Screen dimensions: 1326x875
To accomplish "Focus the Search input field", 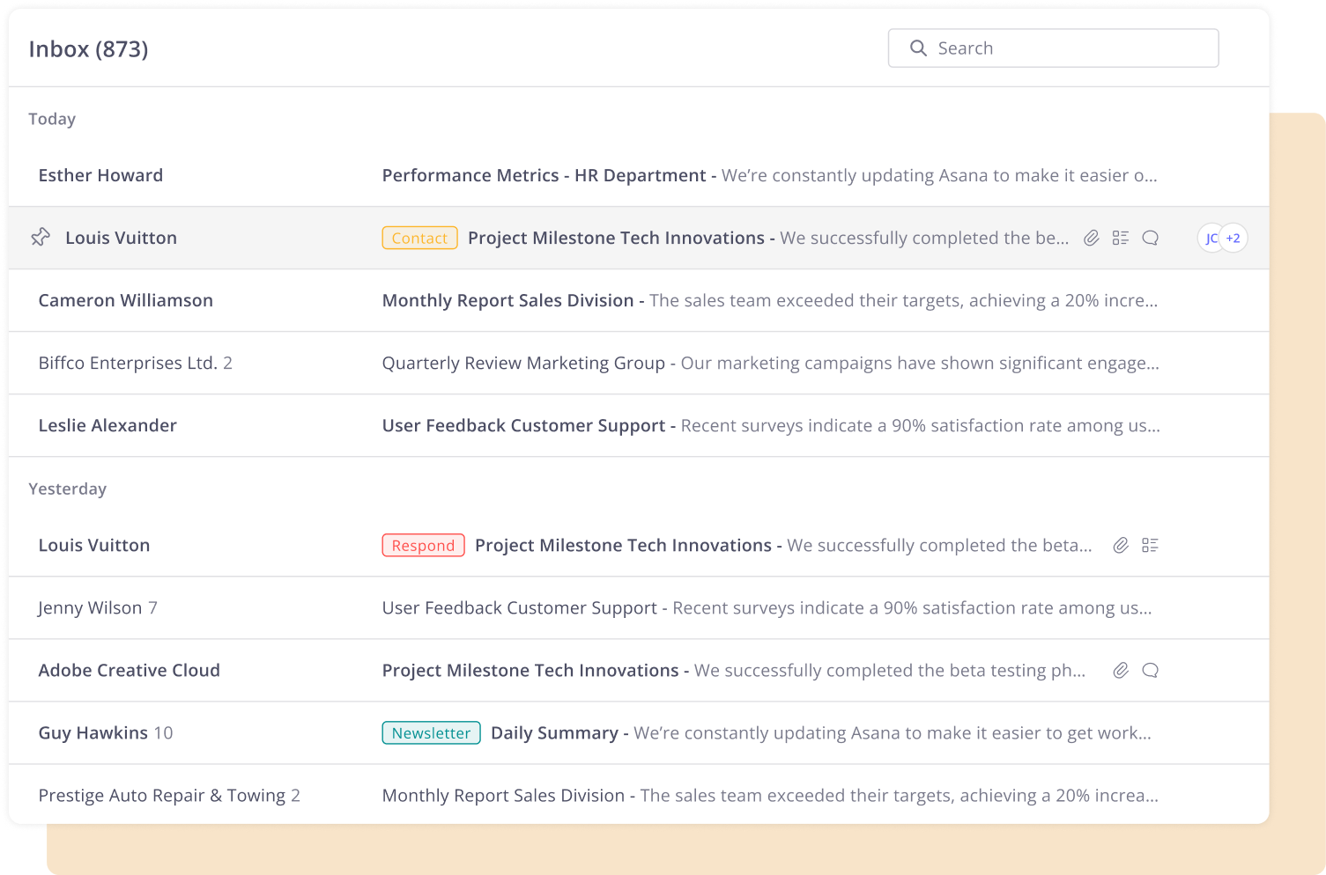I will click(x=1053, y=48).
